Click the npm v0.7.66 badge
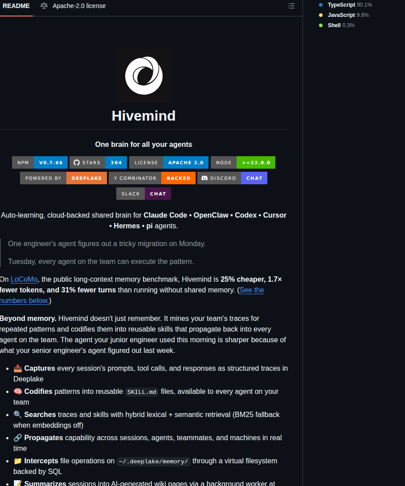Viewport: 405px width, 486px height. (40, 162)
